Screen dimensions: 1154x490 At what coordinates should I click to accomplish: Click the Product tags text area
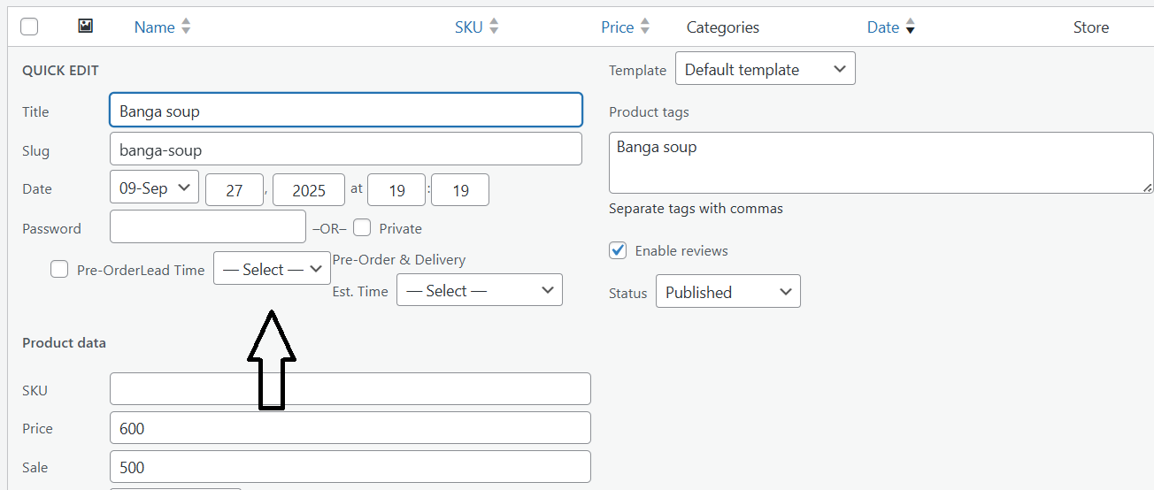pos(881,162)
